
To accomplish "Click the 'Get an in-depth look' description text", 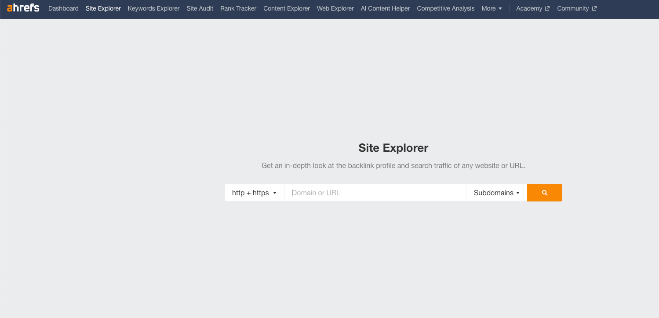I will click(x=393, y=166).
